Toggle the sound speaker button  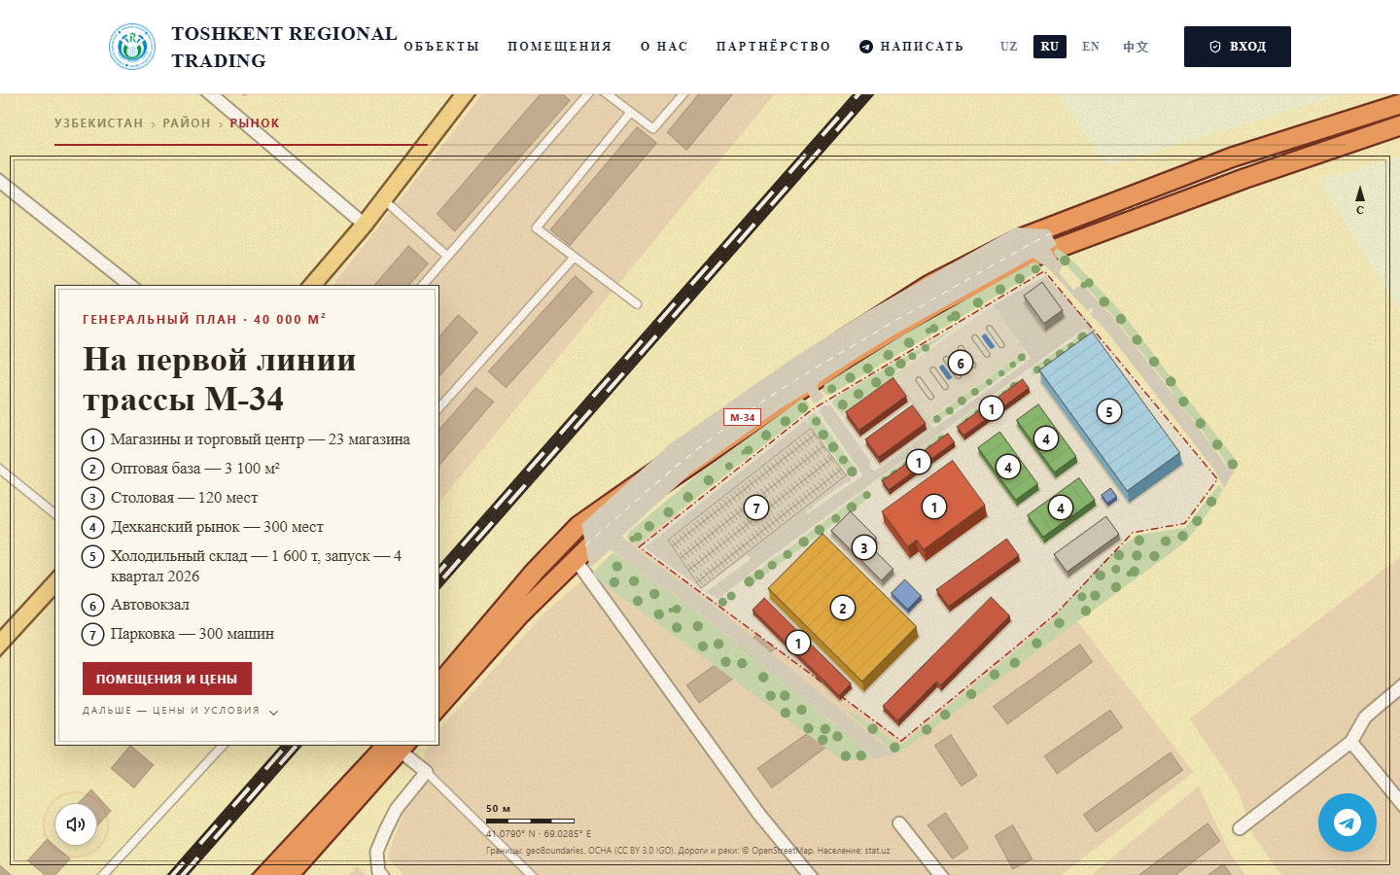tap(76, 824)
